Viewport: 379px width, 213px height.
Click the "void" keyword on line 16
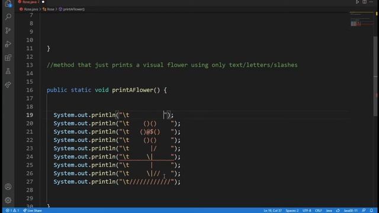(101, 90)
